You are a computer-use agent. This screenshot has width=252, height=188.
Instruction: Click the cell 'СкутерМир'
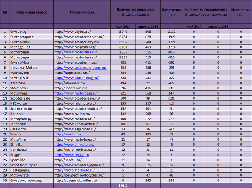click(31, 62)
